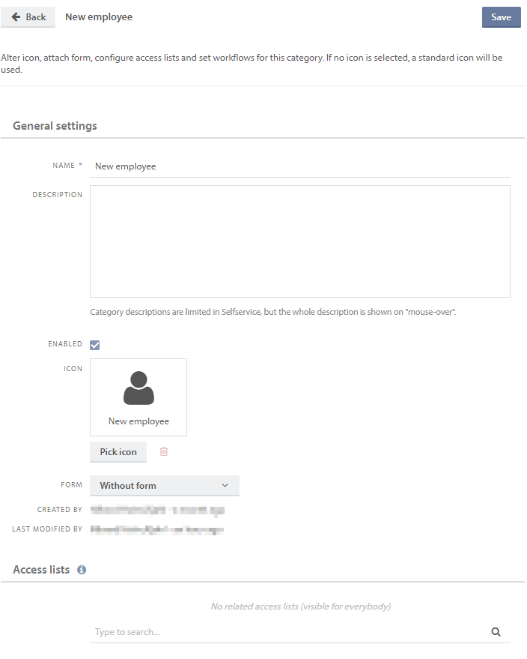Go back using the Back arrow button
The width and height of the screenshot is (527, 659).
pyautogui.click(x=28, y=17)
